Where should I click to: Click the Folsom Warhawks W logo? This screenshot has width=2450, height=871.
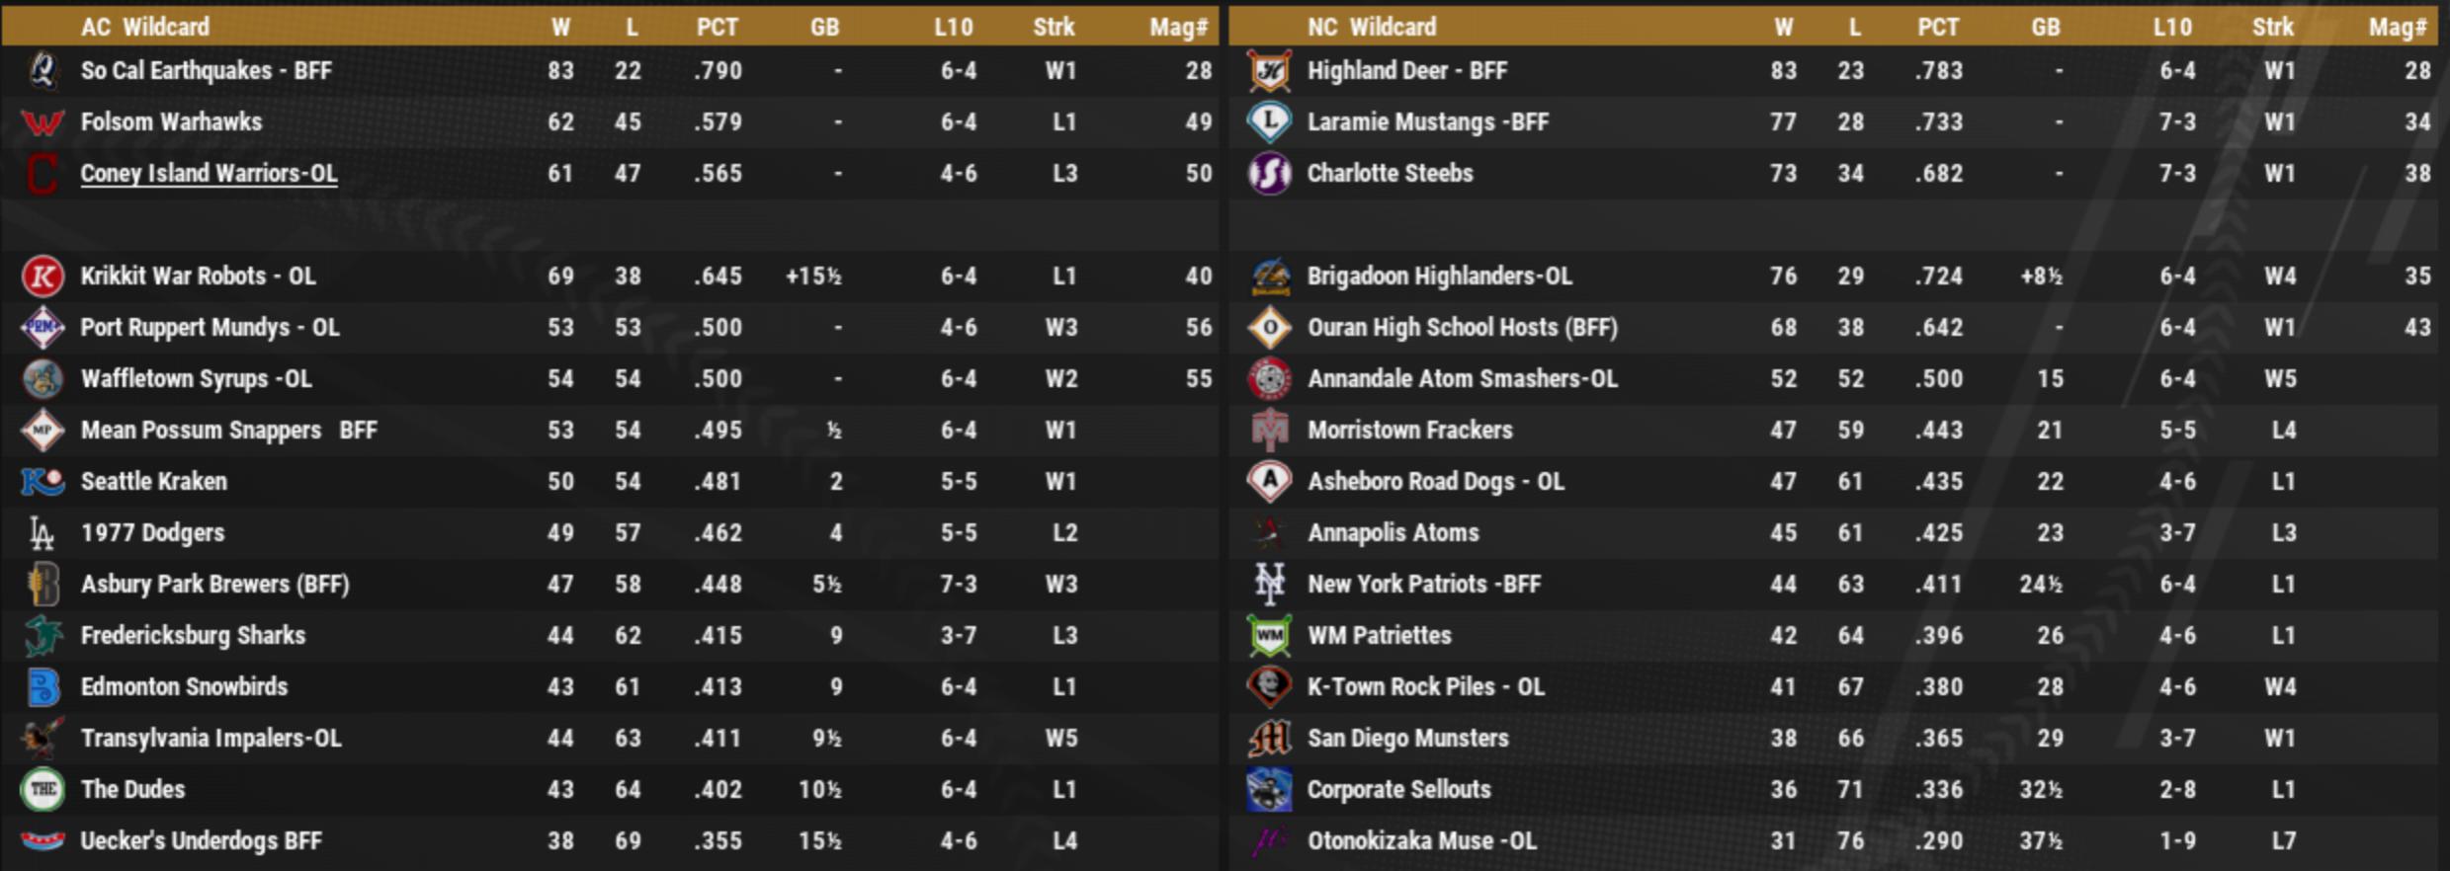point(42,122)
